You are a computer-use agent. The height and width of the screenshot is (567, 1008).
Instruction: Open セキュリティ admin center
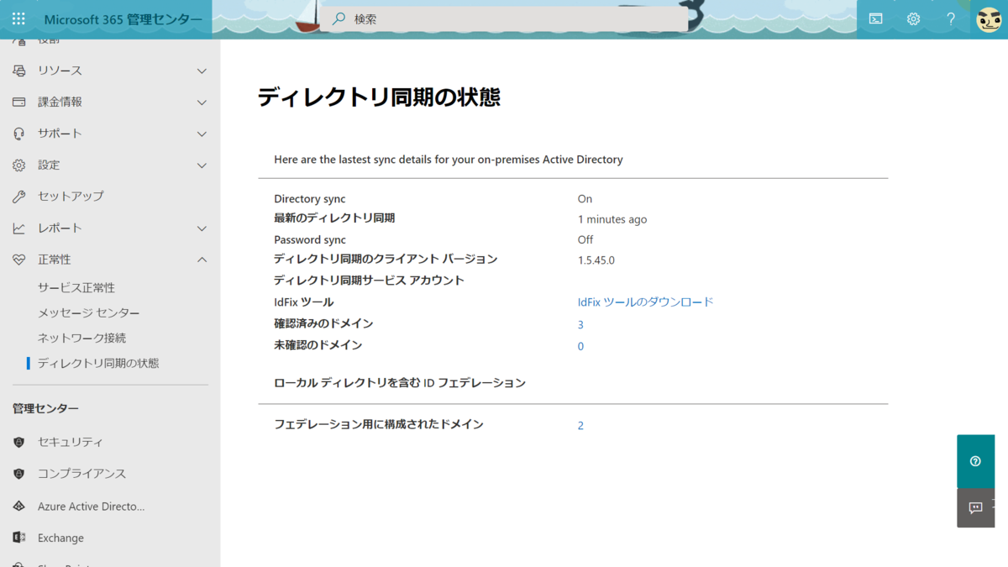coord(71,442)
